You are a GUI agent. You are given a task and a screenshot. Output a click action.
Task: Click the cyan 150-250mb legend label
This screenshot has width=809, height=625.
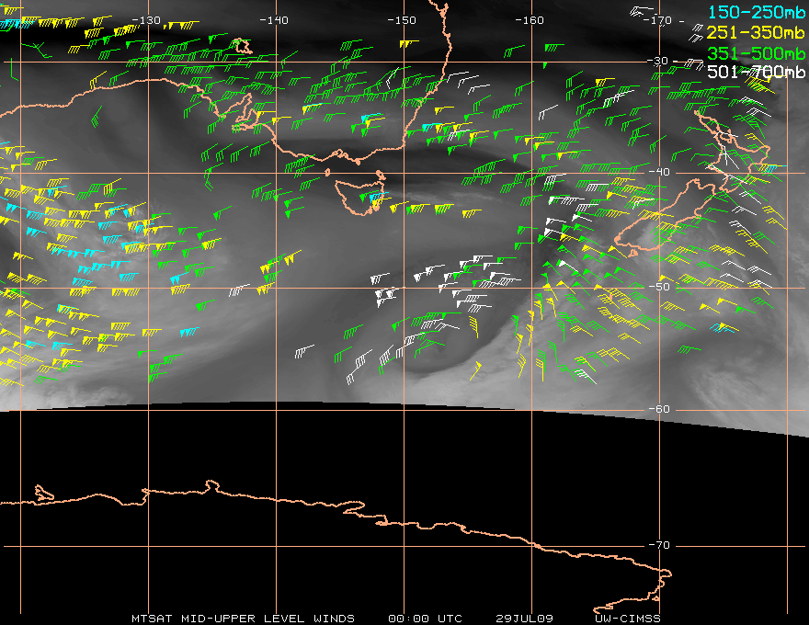click(756, 12)
